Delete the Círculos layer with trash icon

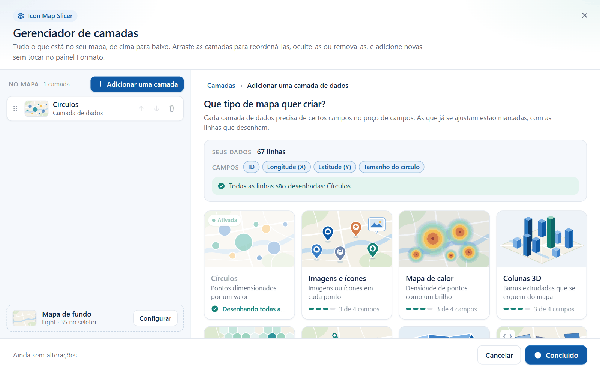tap(172, 109)
